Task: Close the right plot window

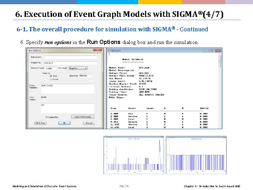Action: point(225,137)
